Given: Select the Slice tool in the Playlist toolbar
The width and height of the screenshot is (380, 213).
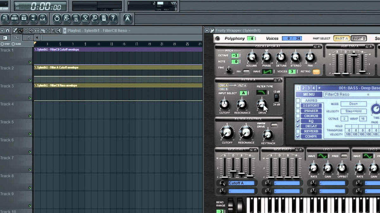Looking at the screenshot, I should 42,31.
